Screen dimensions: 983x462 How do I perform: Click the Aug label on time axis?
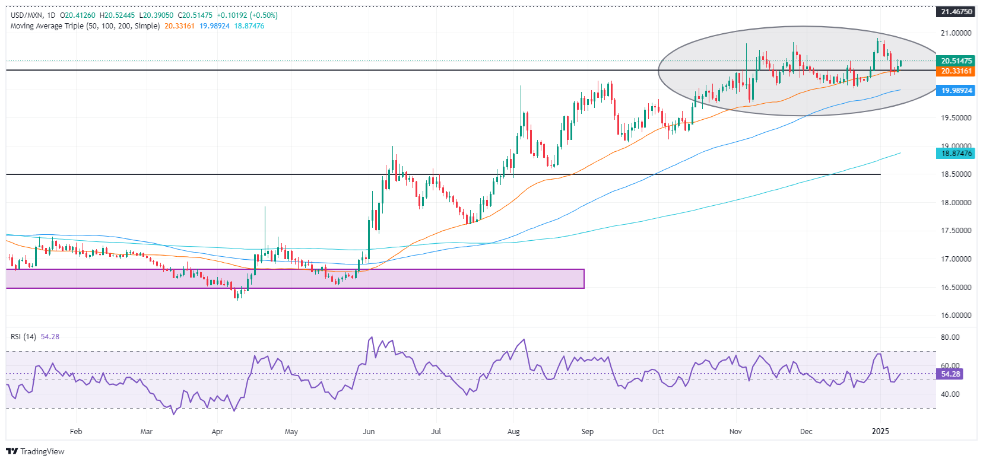[513, 432]
